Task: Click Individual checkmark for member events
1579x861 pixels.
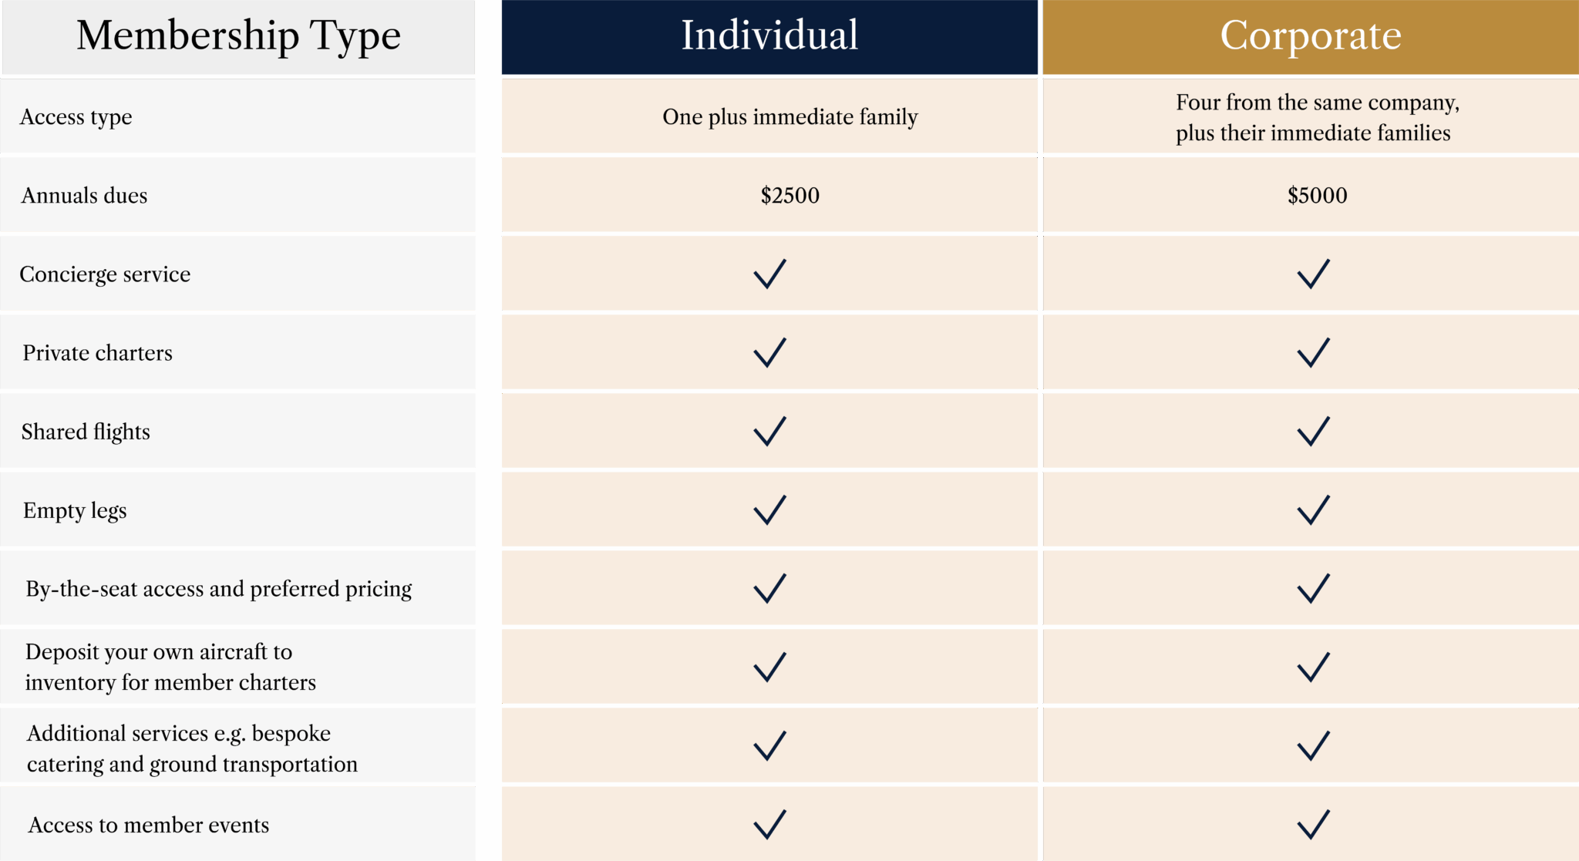Action: [x=769, y=825]
